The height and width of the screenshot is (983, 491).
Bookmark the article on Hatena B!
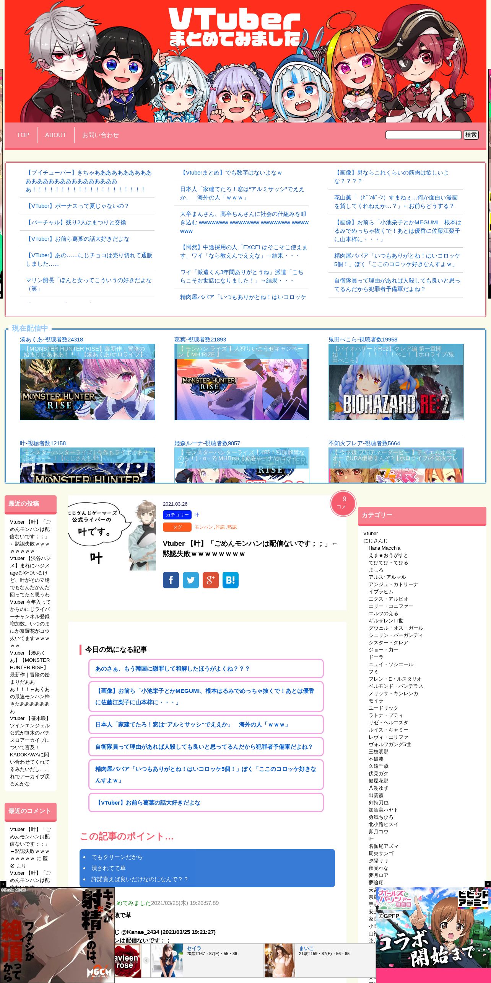[231, 580]
